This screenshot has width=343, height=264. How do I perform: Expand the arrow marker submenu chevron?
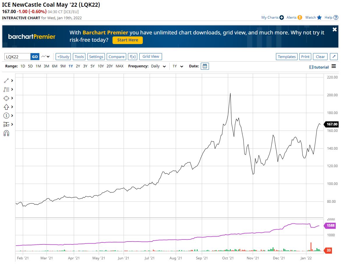tap(12, 107)
